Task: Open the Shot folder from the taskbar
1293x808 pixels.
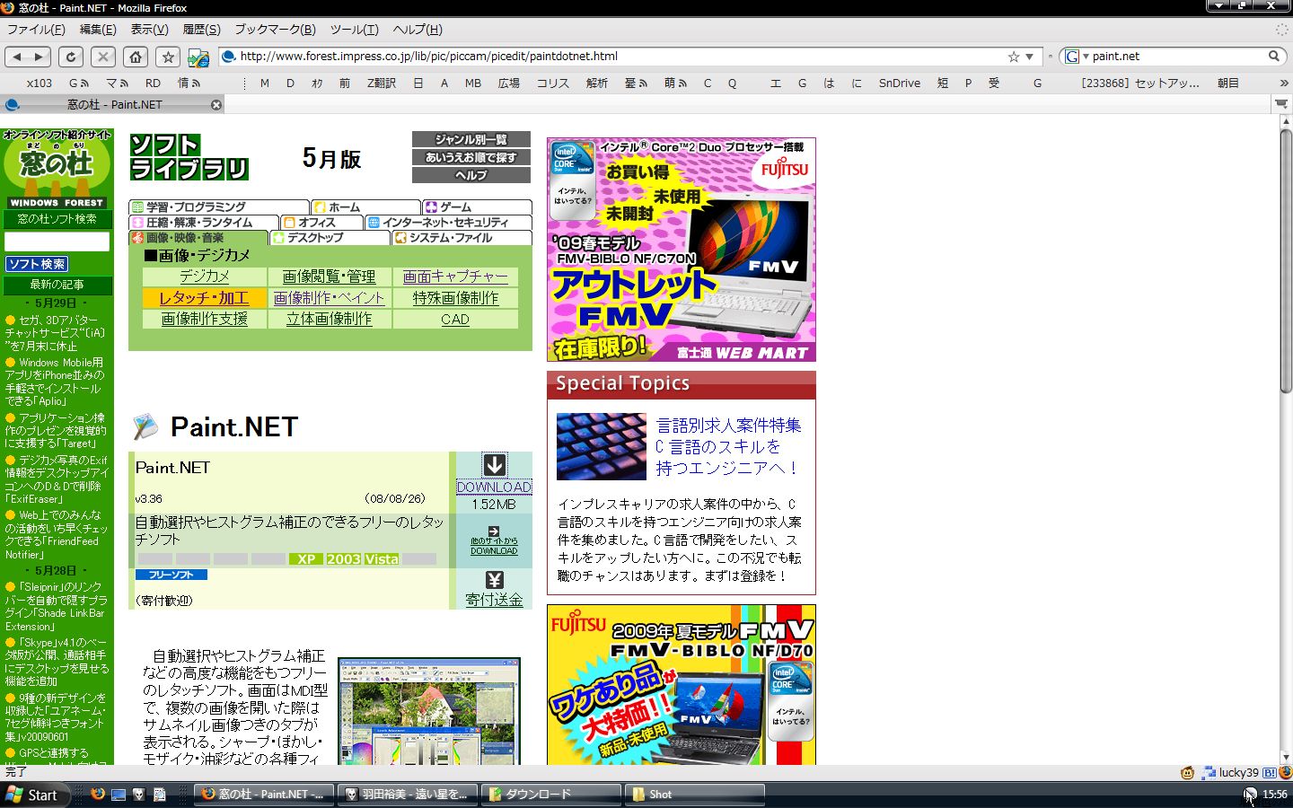Action: pos(696,795)
